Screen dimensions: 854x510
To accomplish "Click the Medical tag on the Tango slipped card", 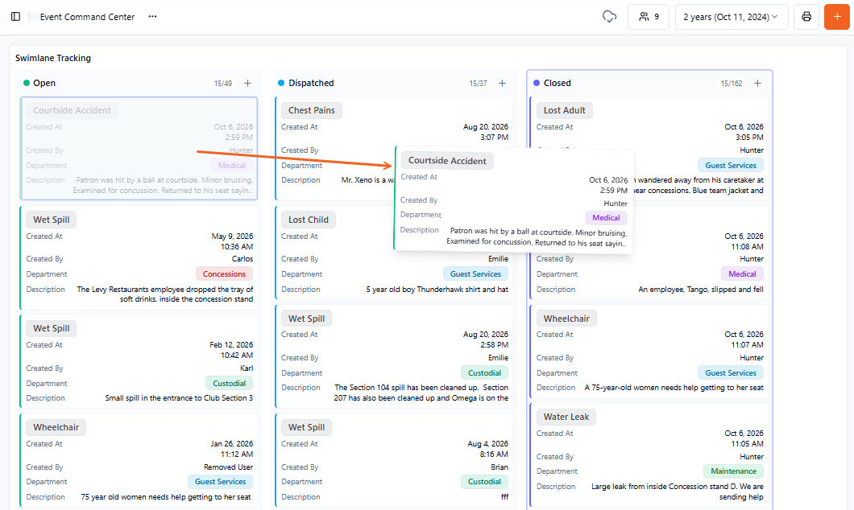I will pos(742,274).
